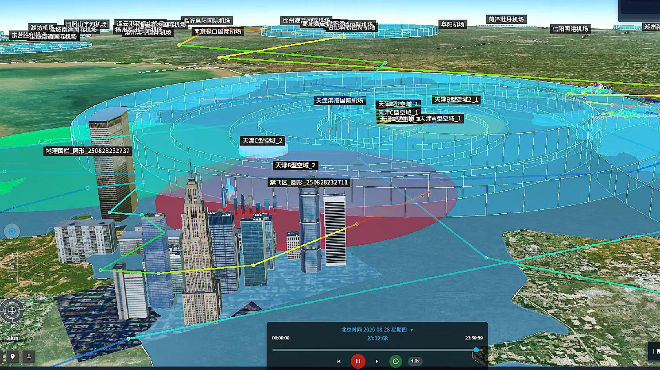This screenshot has height=370, width=660.
Task: Toggle the pushpin tool button
Action: pos(29,356)
